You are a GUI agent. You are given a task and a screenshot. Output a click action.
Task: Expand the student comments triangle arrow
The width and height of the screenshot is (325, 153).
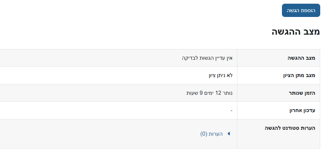[229, 134]
